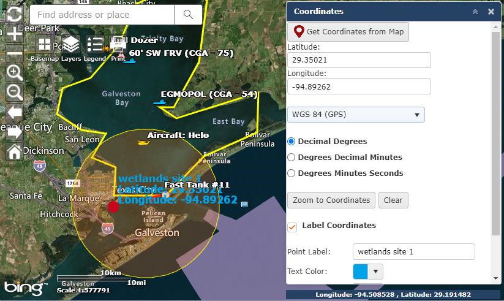Open the WGS 84 (GPS) dropdown

point(356,115)
